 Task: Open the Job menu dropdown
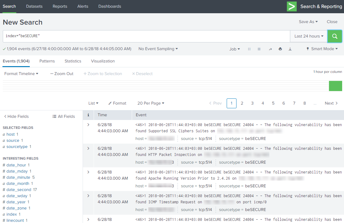tap(235, 49)
